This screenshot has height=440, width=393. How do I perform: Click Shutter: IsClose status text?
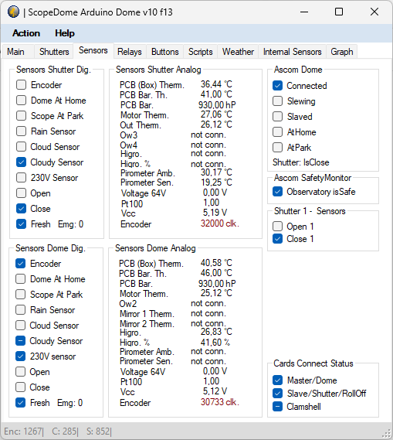click(301, 162)
